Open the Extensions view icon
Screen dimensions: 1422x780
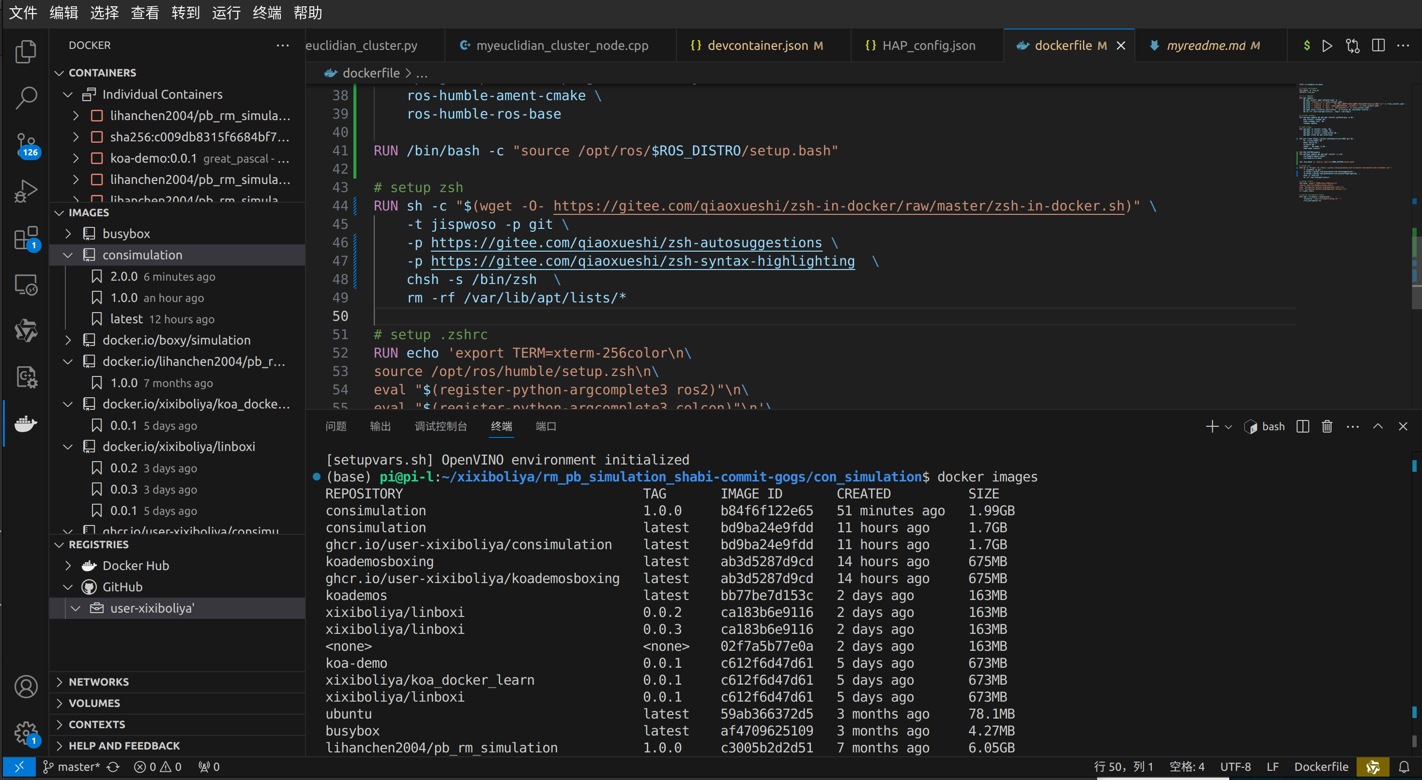click(x=25, y=238)
